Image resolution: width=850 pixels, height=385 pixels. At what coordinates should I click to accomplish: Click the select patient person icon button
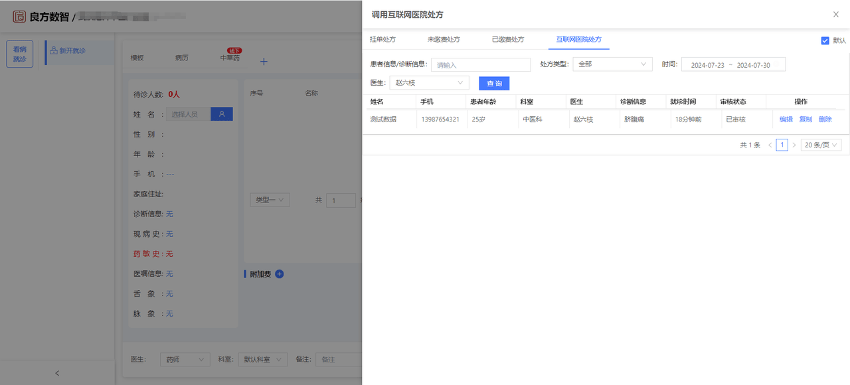click(222, 114)
